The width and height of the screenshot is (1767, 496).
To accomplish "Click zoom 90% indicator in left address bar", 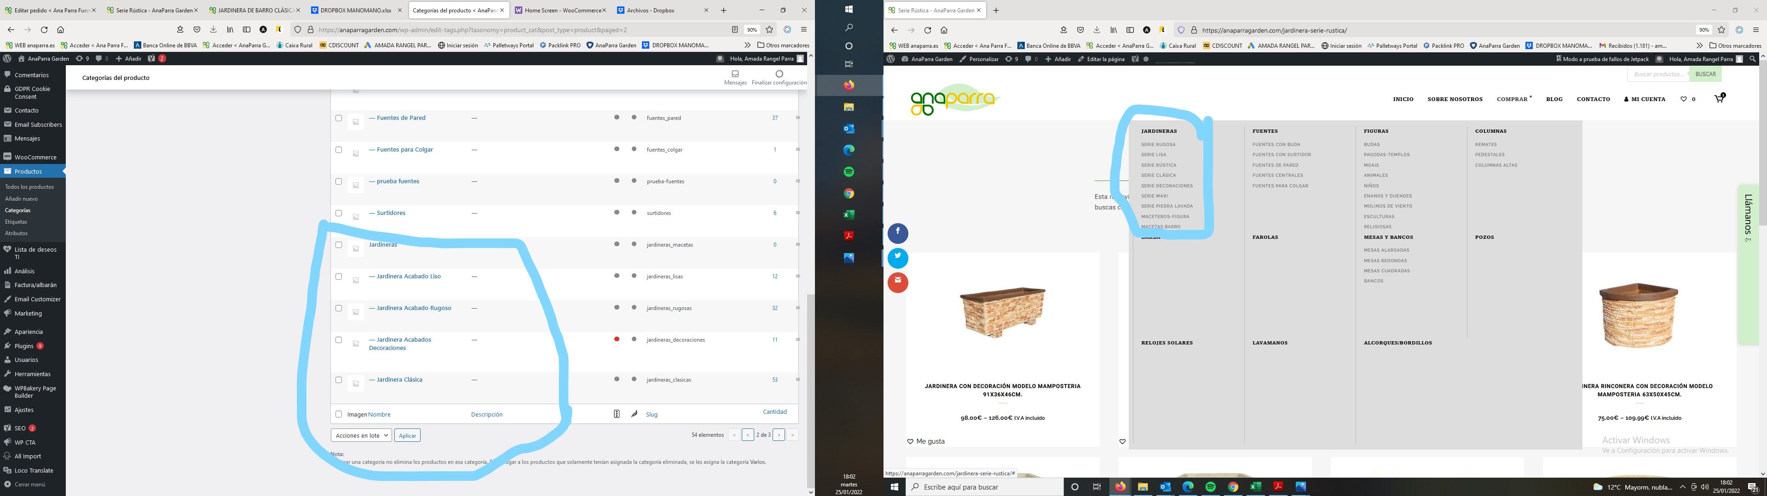I will (752, 29).
